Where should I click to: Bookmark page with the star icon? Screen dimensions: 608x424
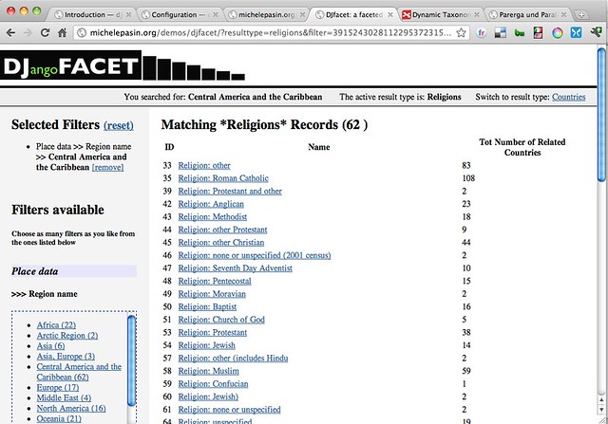coord(461,33)
